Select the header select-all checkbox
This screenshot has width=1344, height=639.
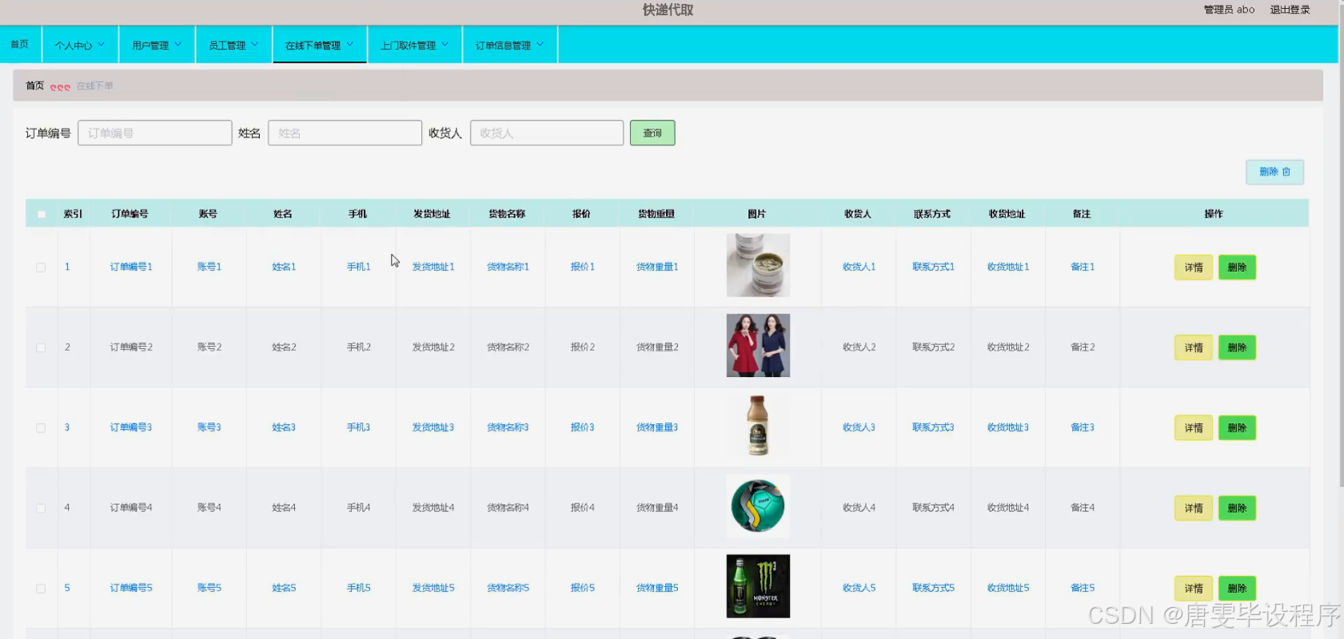pos(42,214)
